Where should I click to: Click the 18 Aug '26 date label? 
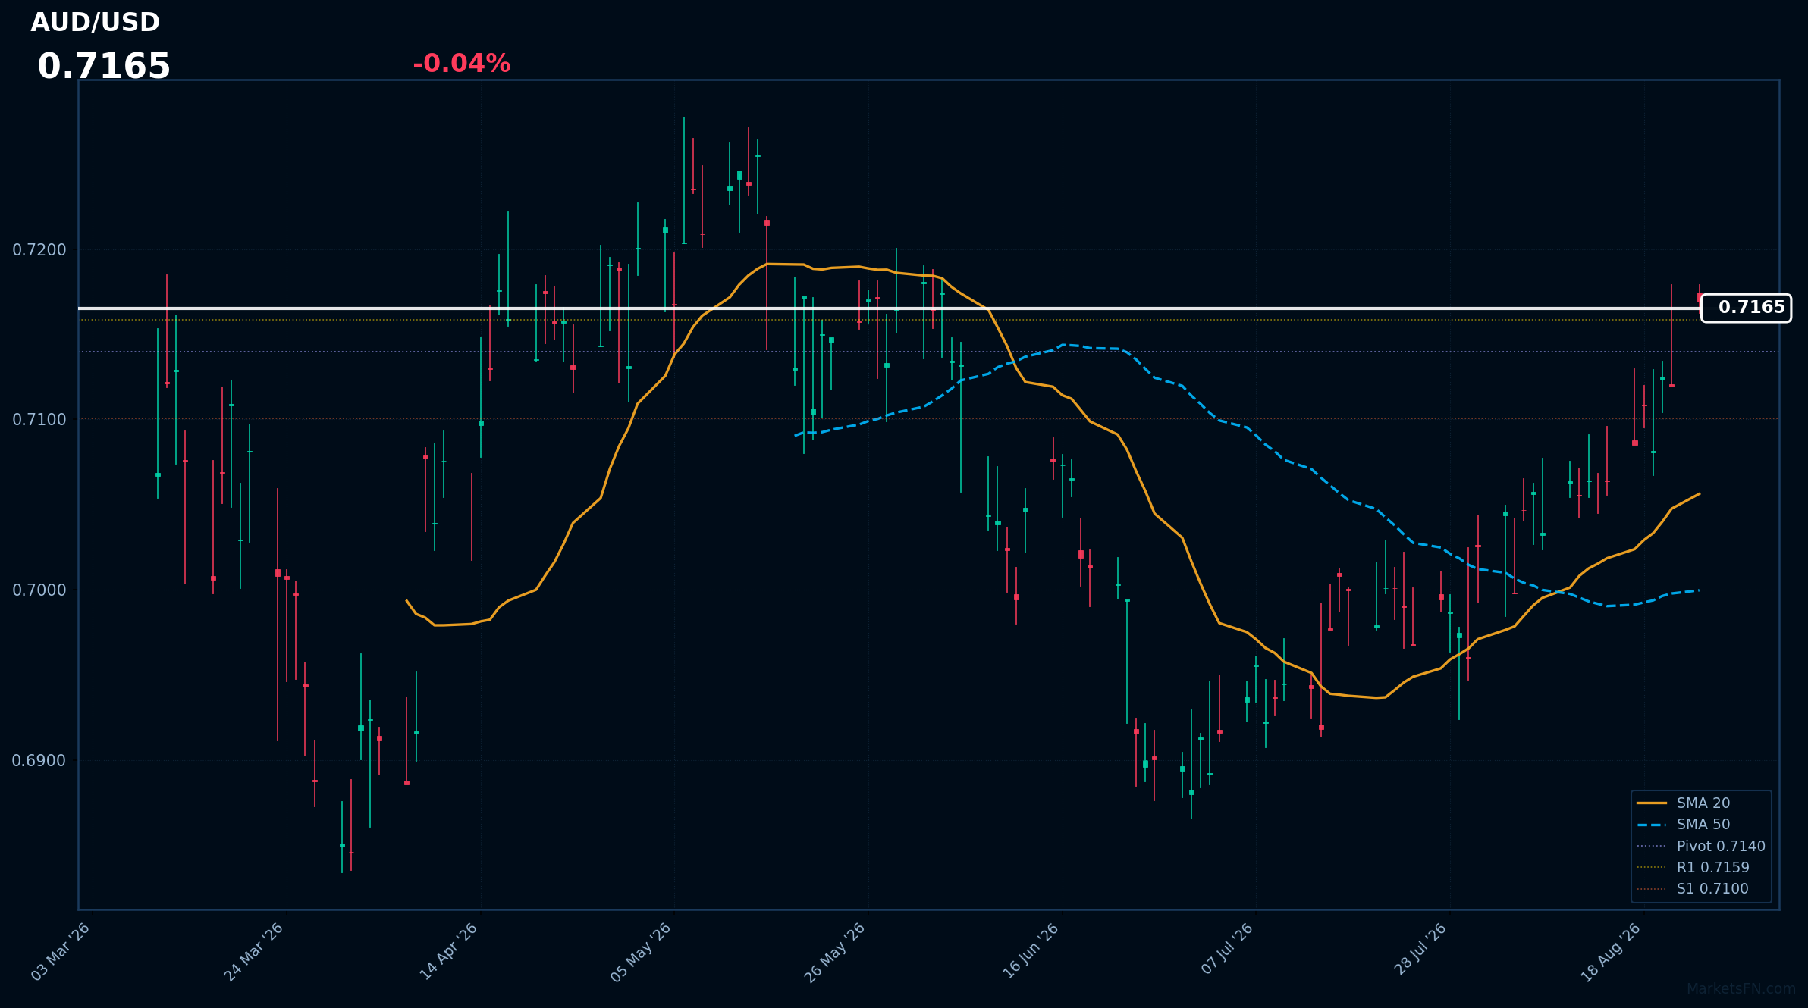(x=1612, y=952)
